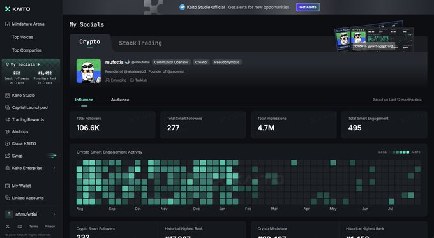This screenshot has width=434, height=238.
Task: Click the My Socials lightbulb icon
Action: [8, 64]
